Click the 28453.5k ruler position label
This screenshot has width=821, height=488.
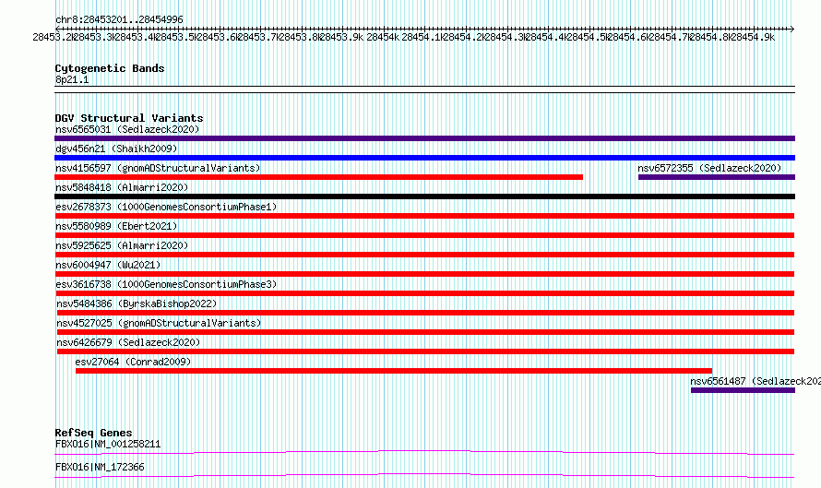click(x=176, y=37)
